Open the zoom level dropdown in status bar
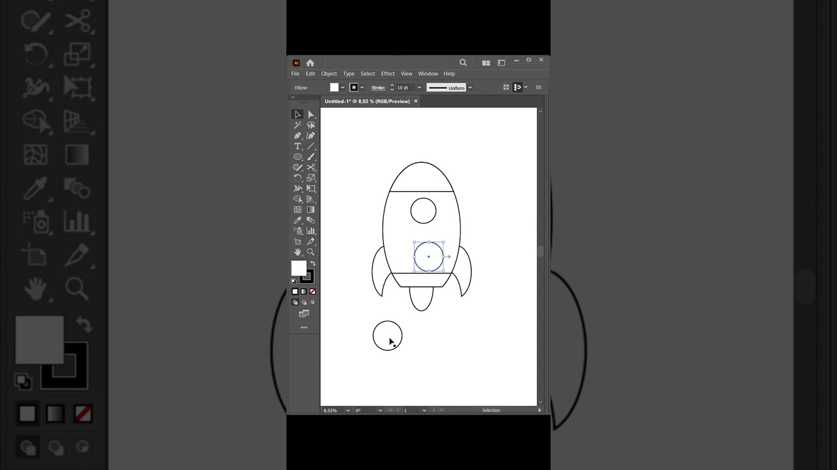Screen dimensions: 837x470 348,411
